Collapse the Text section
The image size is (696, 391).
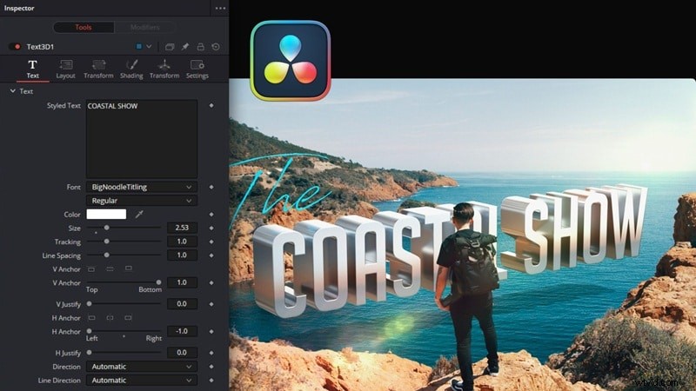click(x=13, y=91)
